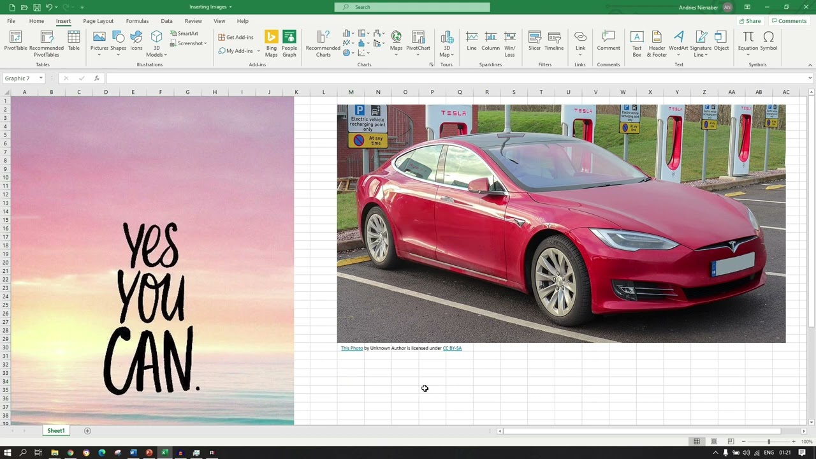The width and height of the screenshot is (816, 459).
Task: Click the 'This Photo' attribution link
Action: pyautogui.click(x=351, y=348)
